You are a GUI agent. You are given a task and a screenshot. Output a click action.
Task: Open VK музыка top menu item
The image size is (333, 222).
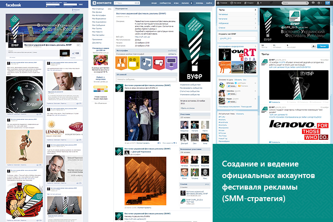pos(185,3)
